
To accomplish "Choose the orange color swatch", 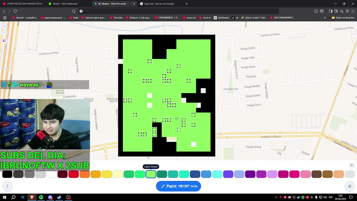I will [85, 174].
